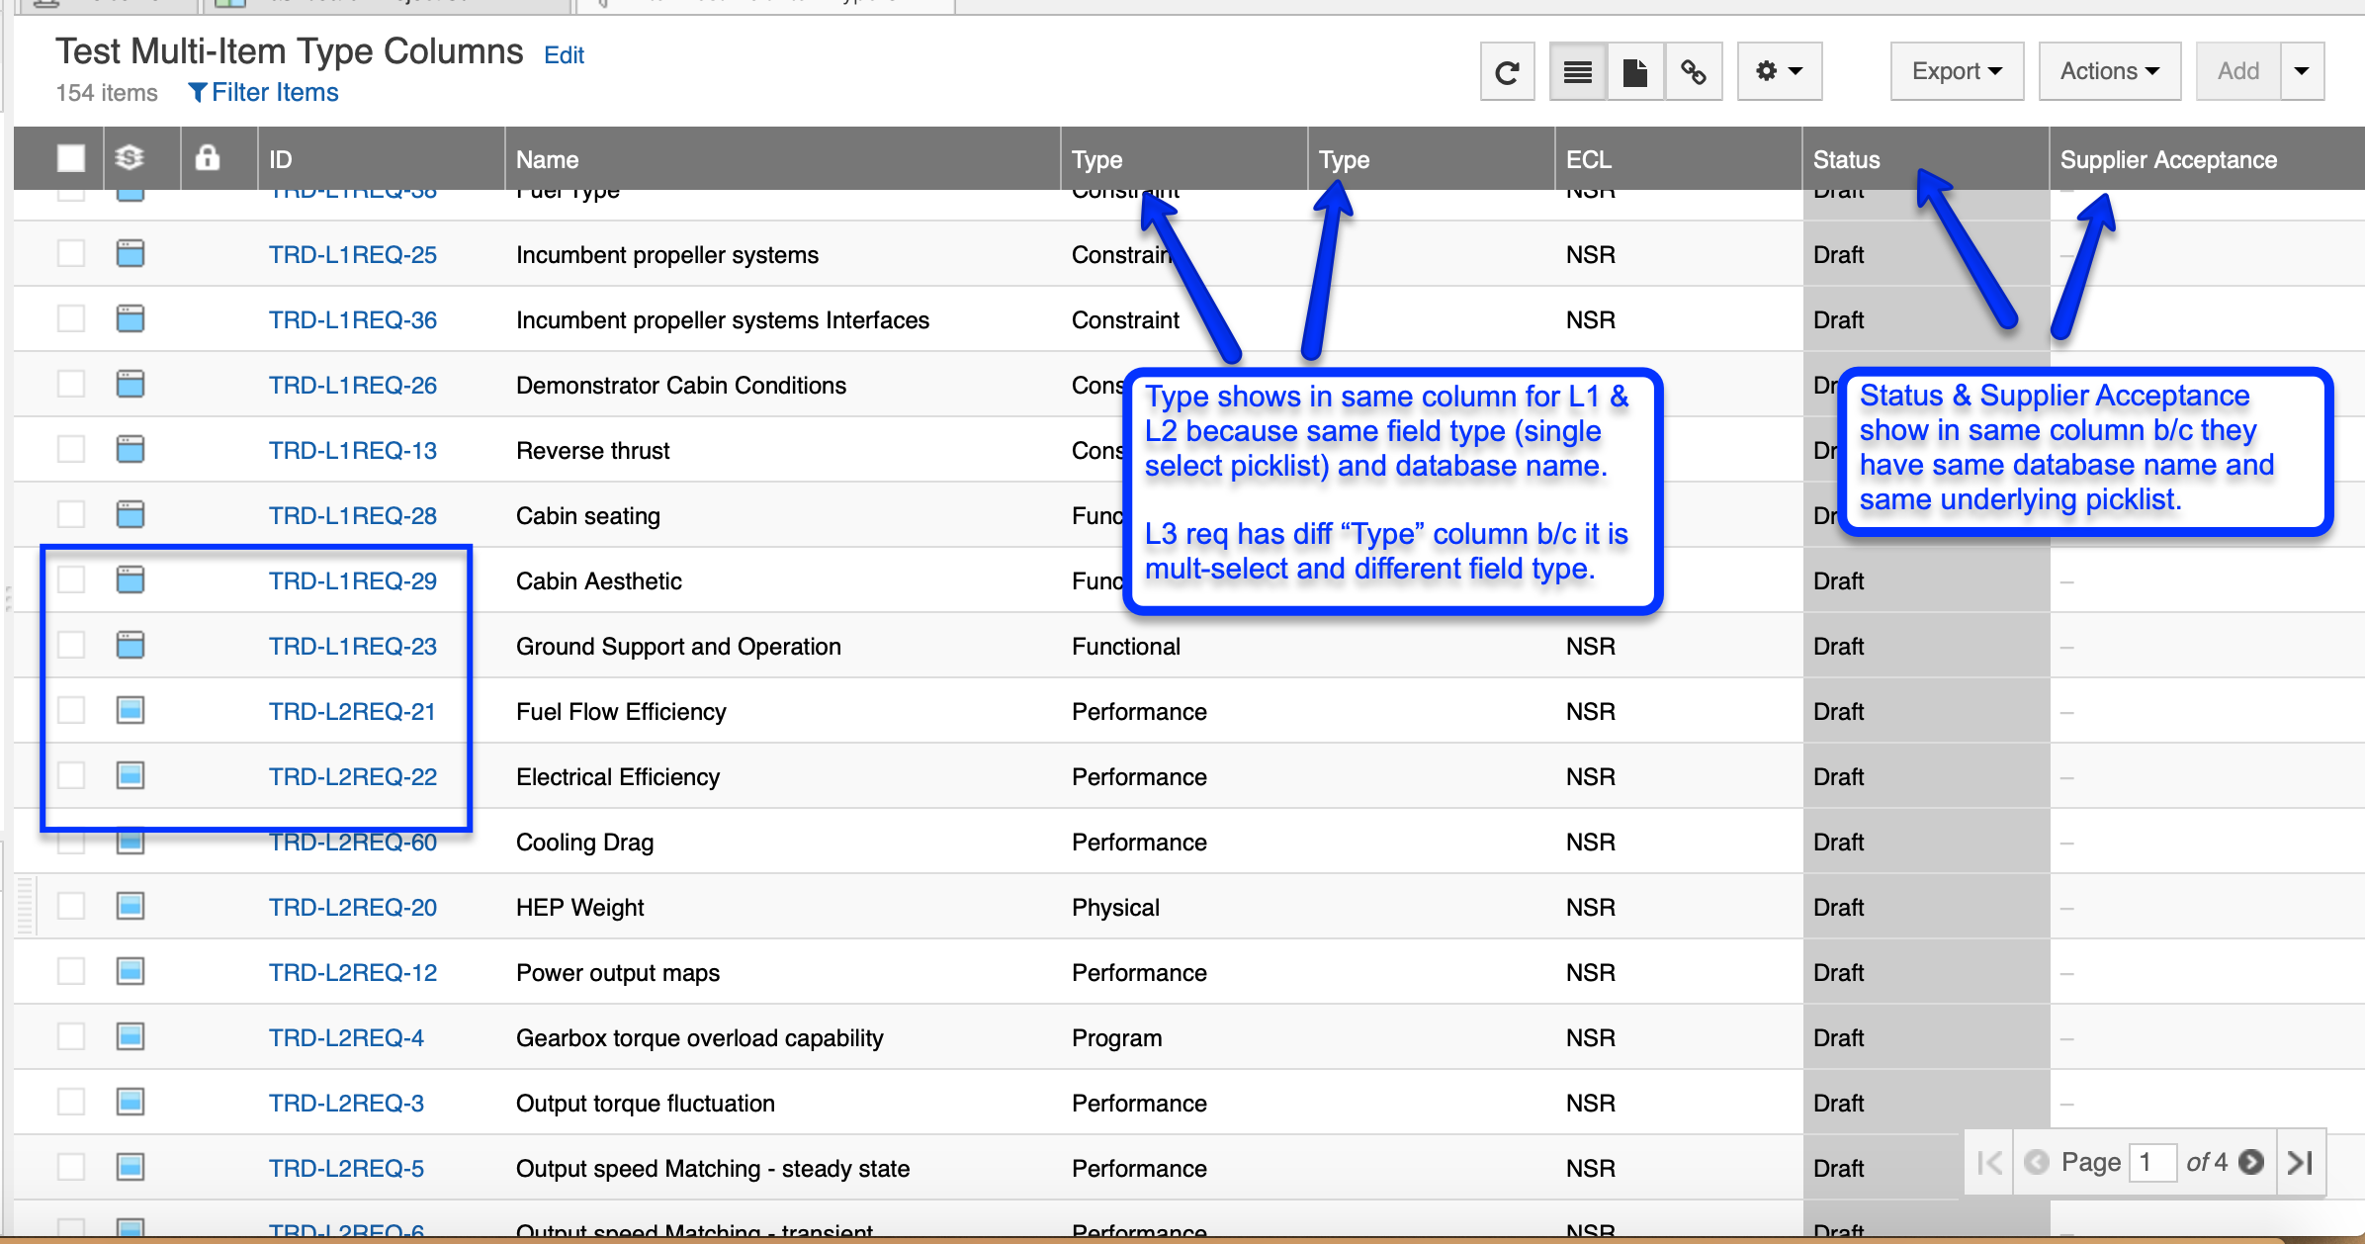The height and width of the screenshot is (1244, 2365).
Task: Click the lock column header icon
Action: [207, 158]
